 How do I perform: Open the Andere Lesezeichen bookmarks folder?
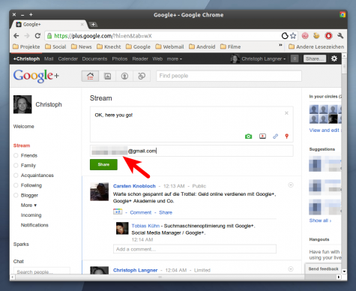click(x=316, y=46)
